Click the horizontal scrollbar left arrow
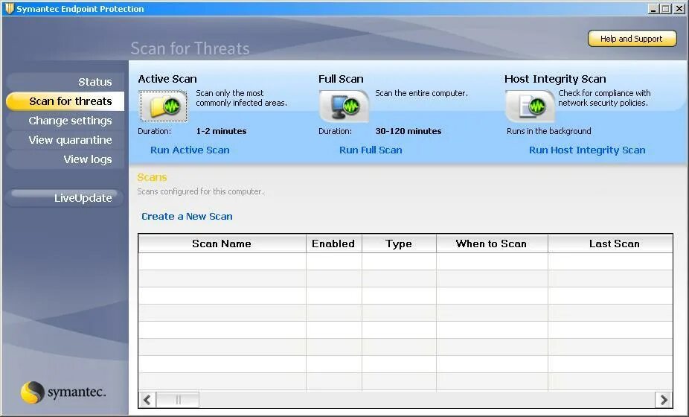Viewport: 689px width, 417px height. click(x=147, y=400)
